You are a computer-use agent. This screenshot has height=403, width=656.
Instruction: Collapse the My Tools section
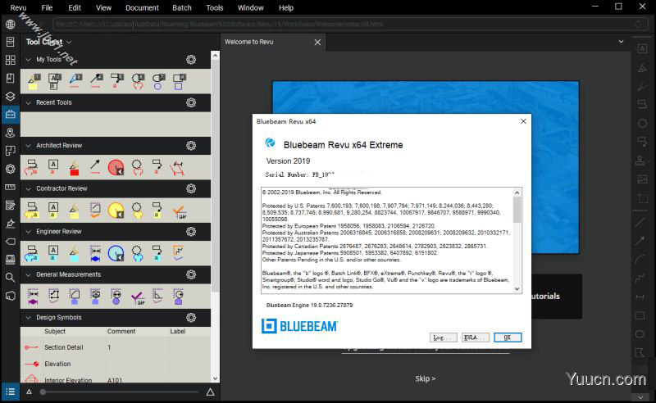29,60
